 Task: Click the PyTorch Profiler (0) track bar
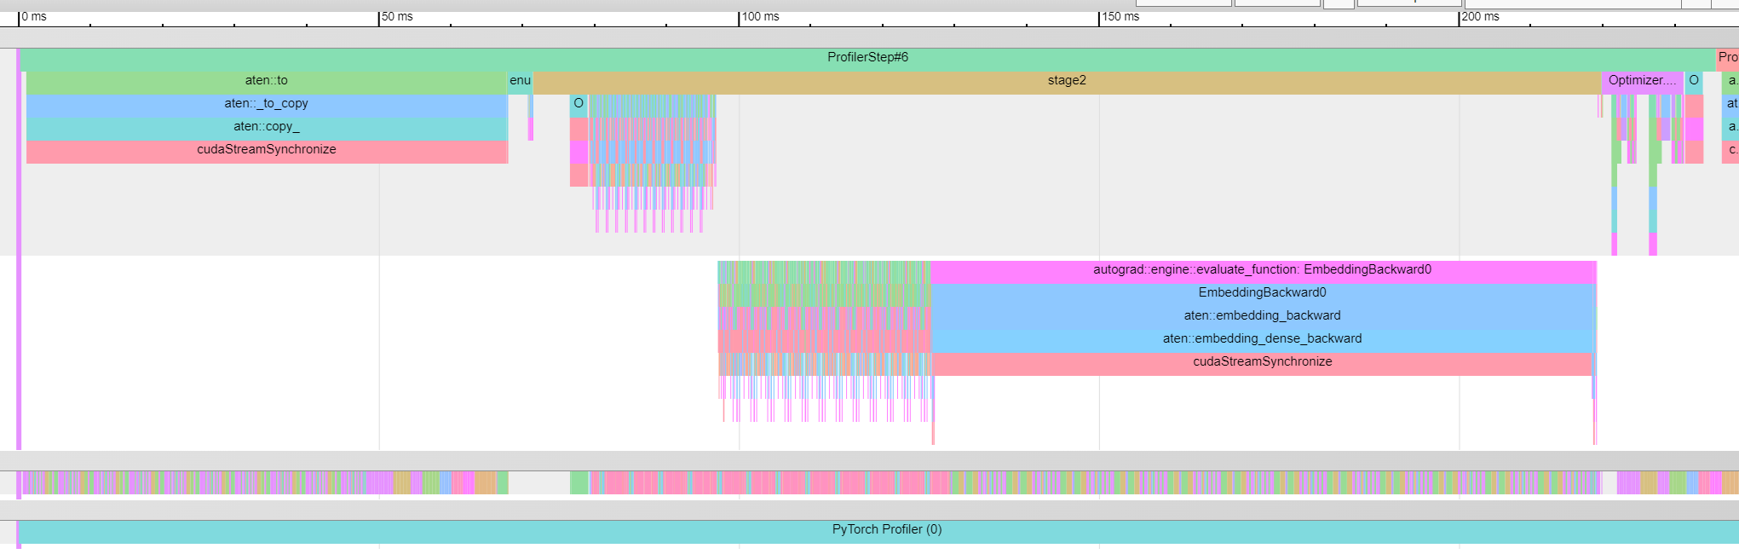(886, 530)
